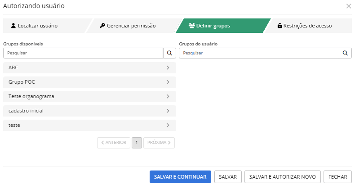Select the ABC group name

[13, 67]
